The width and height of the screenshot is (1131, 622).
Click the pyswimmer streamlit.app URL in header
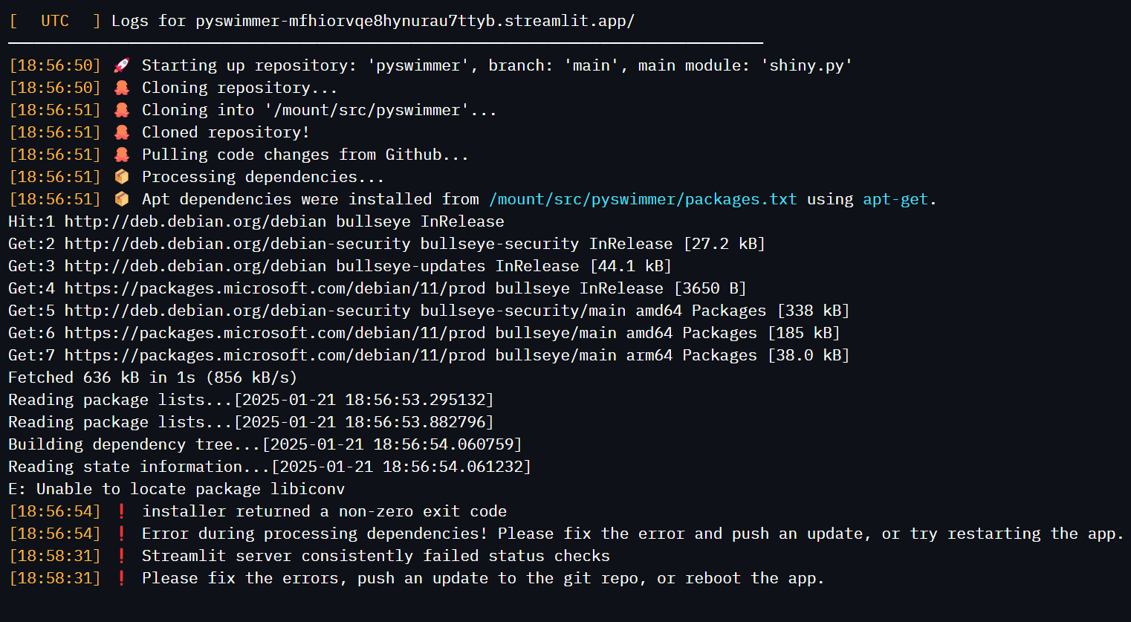tap(415, 21)
